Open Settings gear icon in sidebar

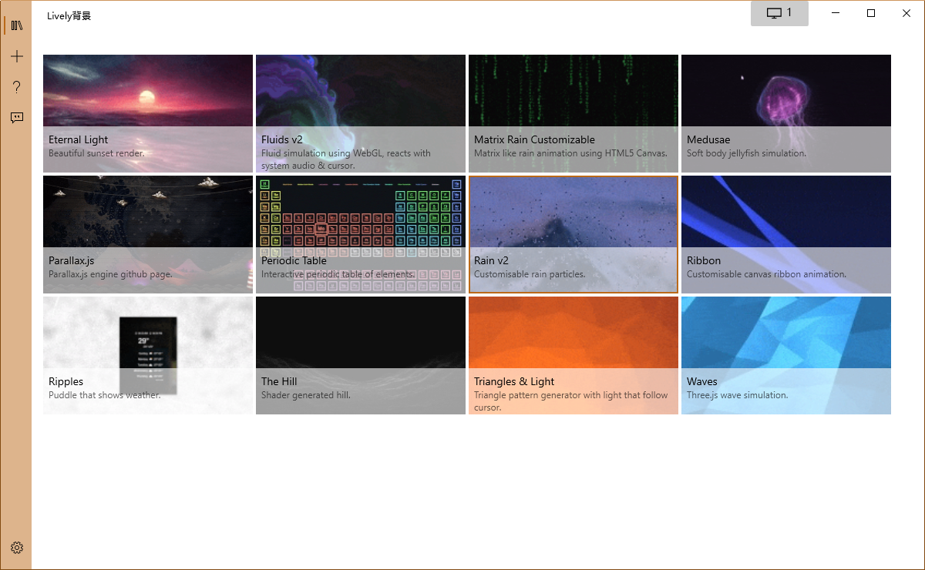(x=17, y=548)
